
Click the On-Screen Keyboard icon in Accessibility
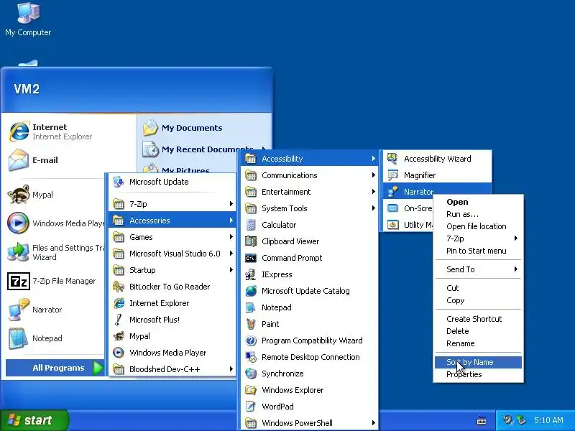(x=392, y=208)
